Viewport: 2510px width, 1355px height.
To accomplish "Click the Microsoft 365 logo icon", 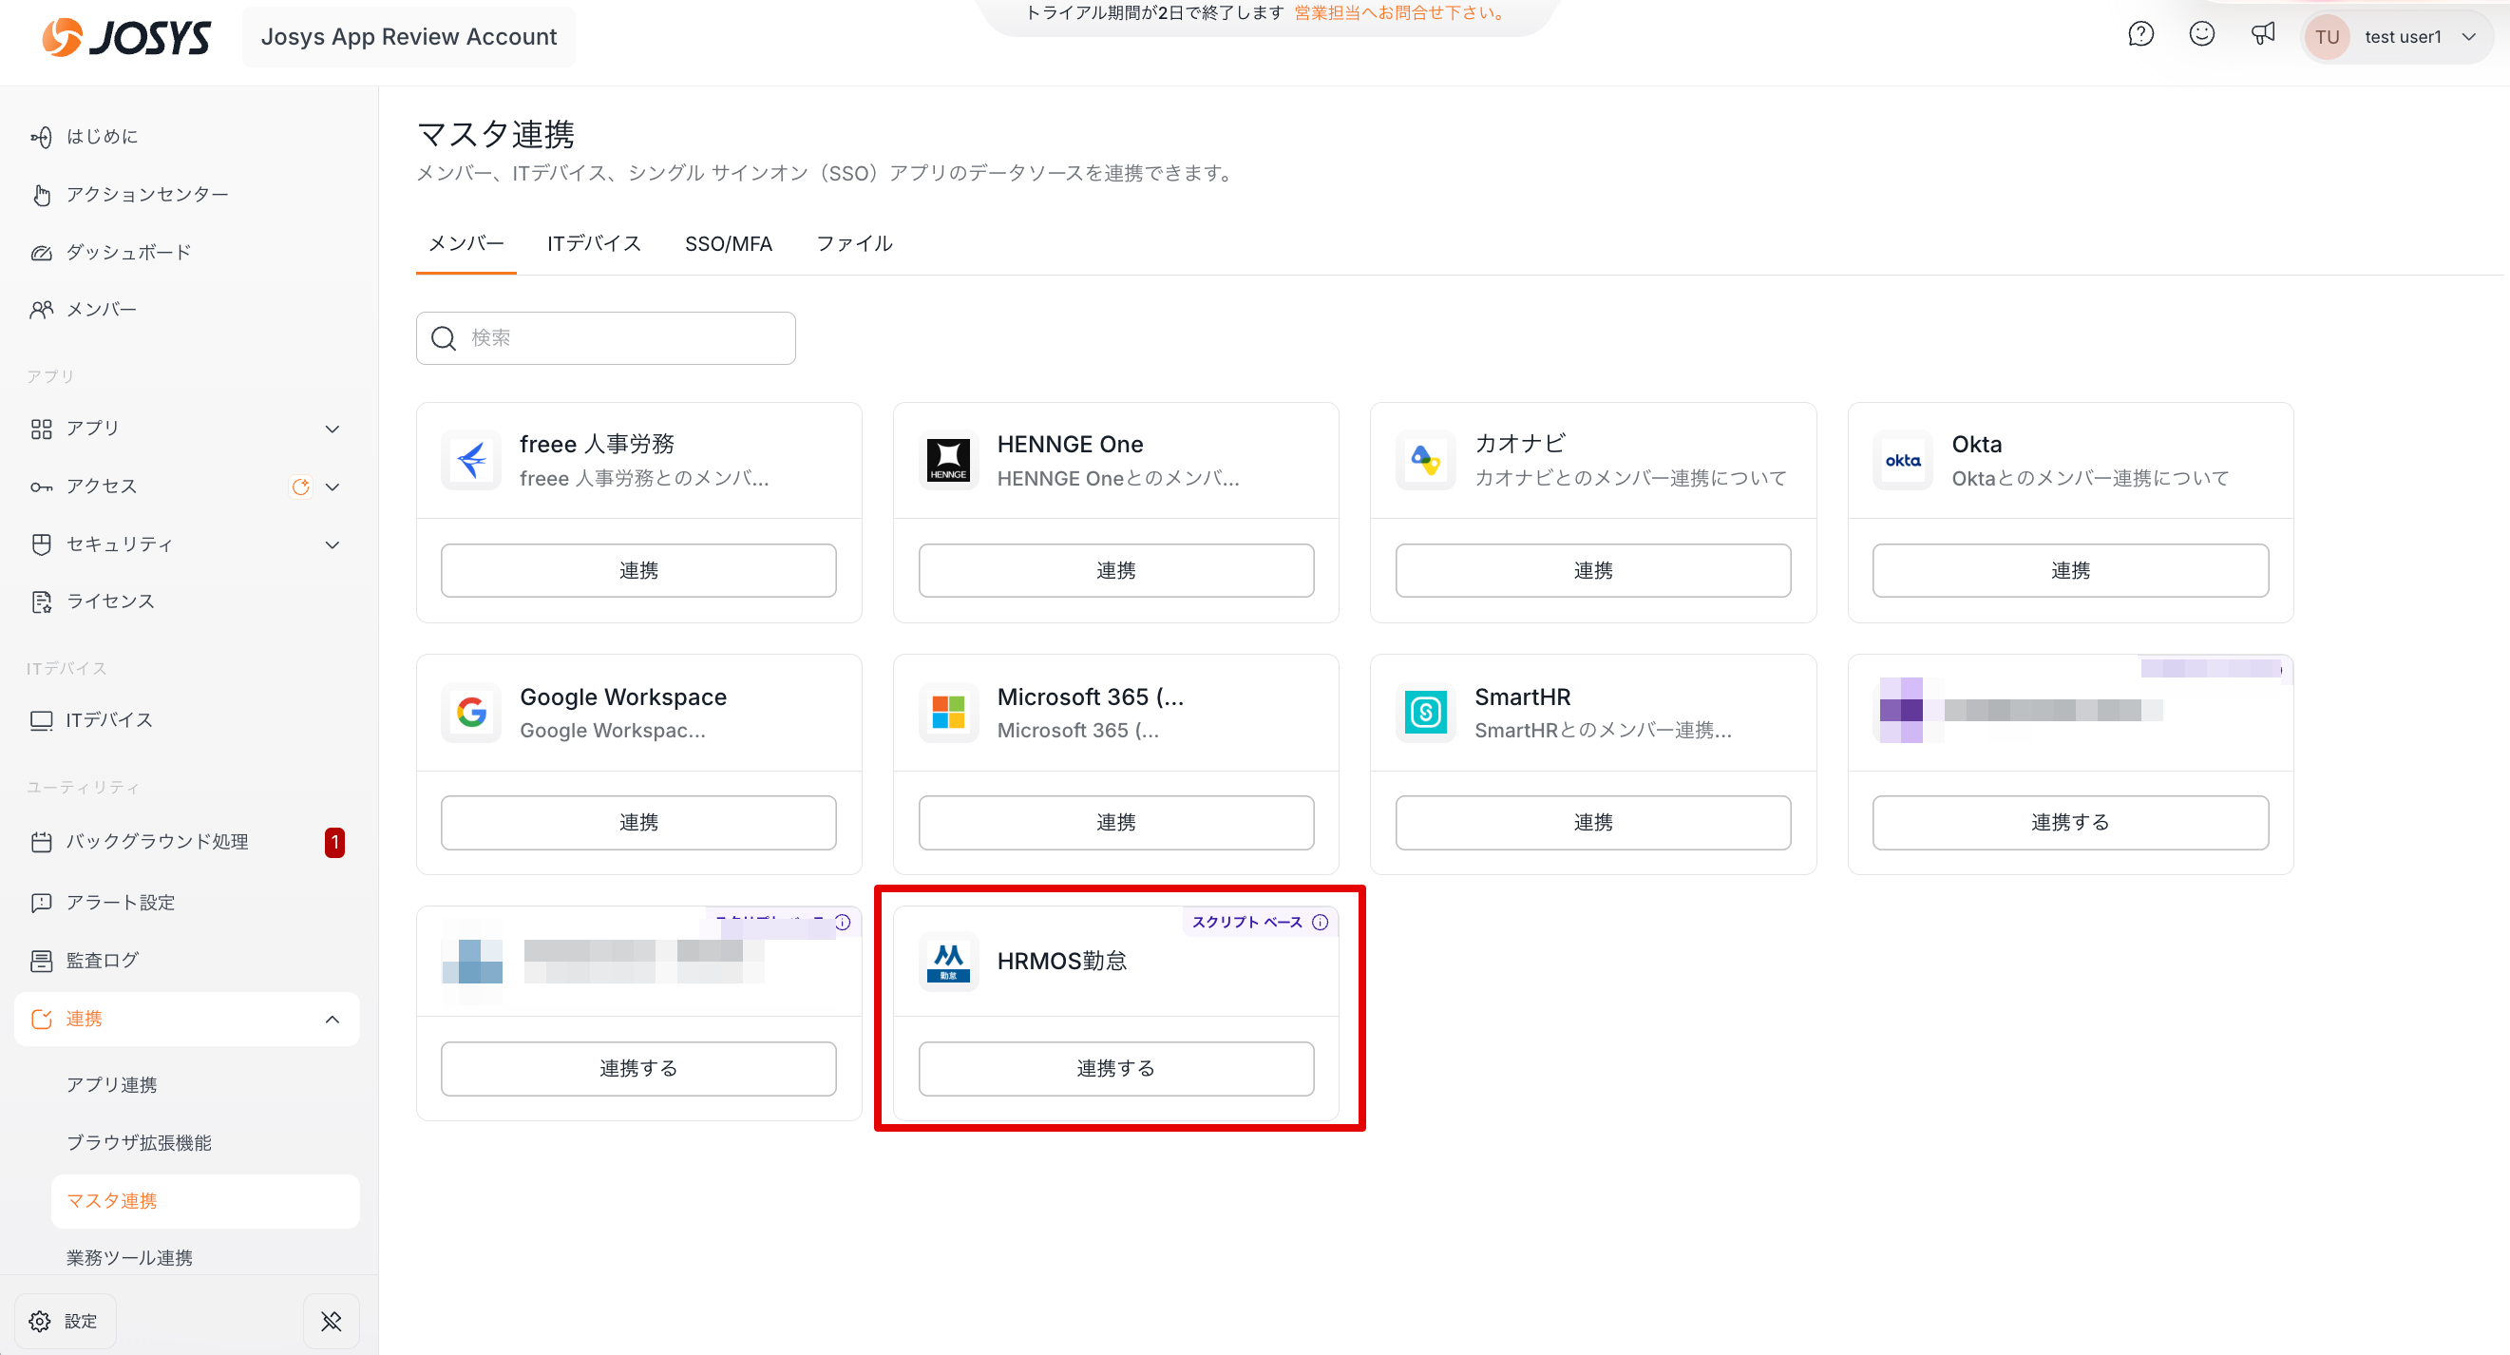I will (948, 713).
